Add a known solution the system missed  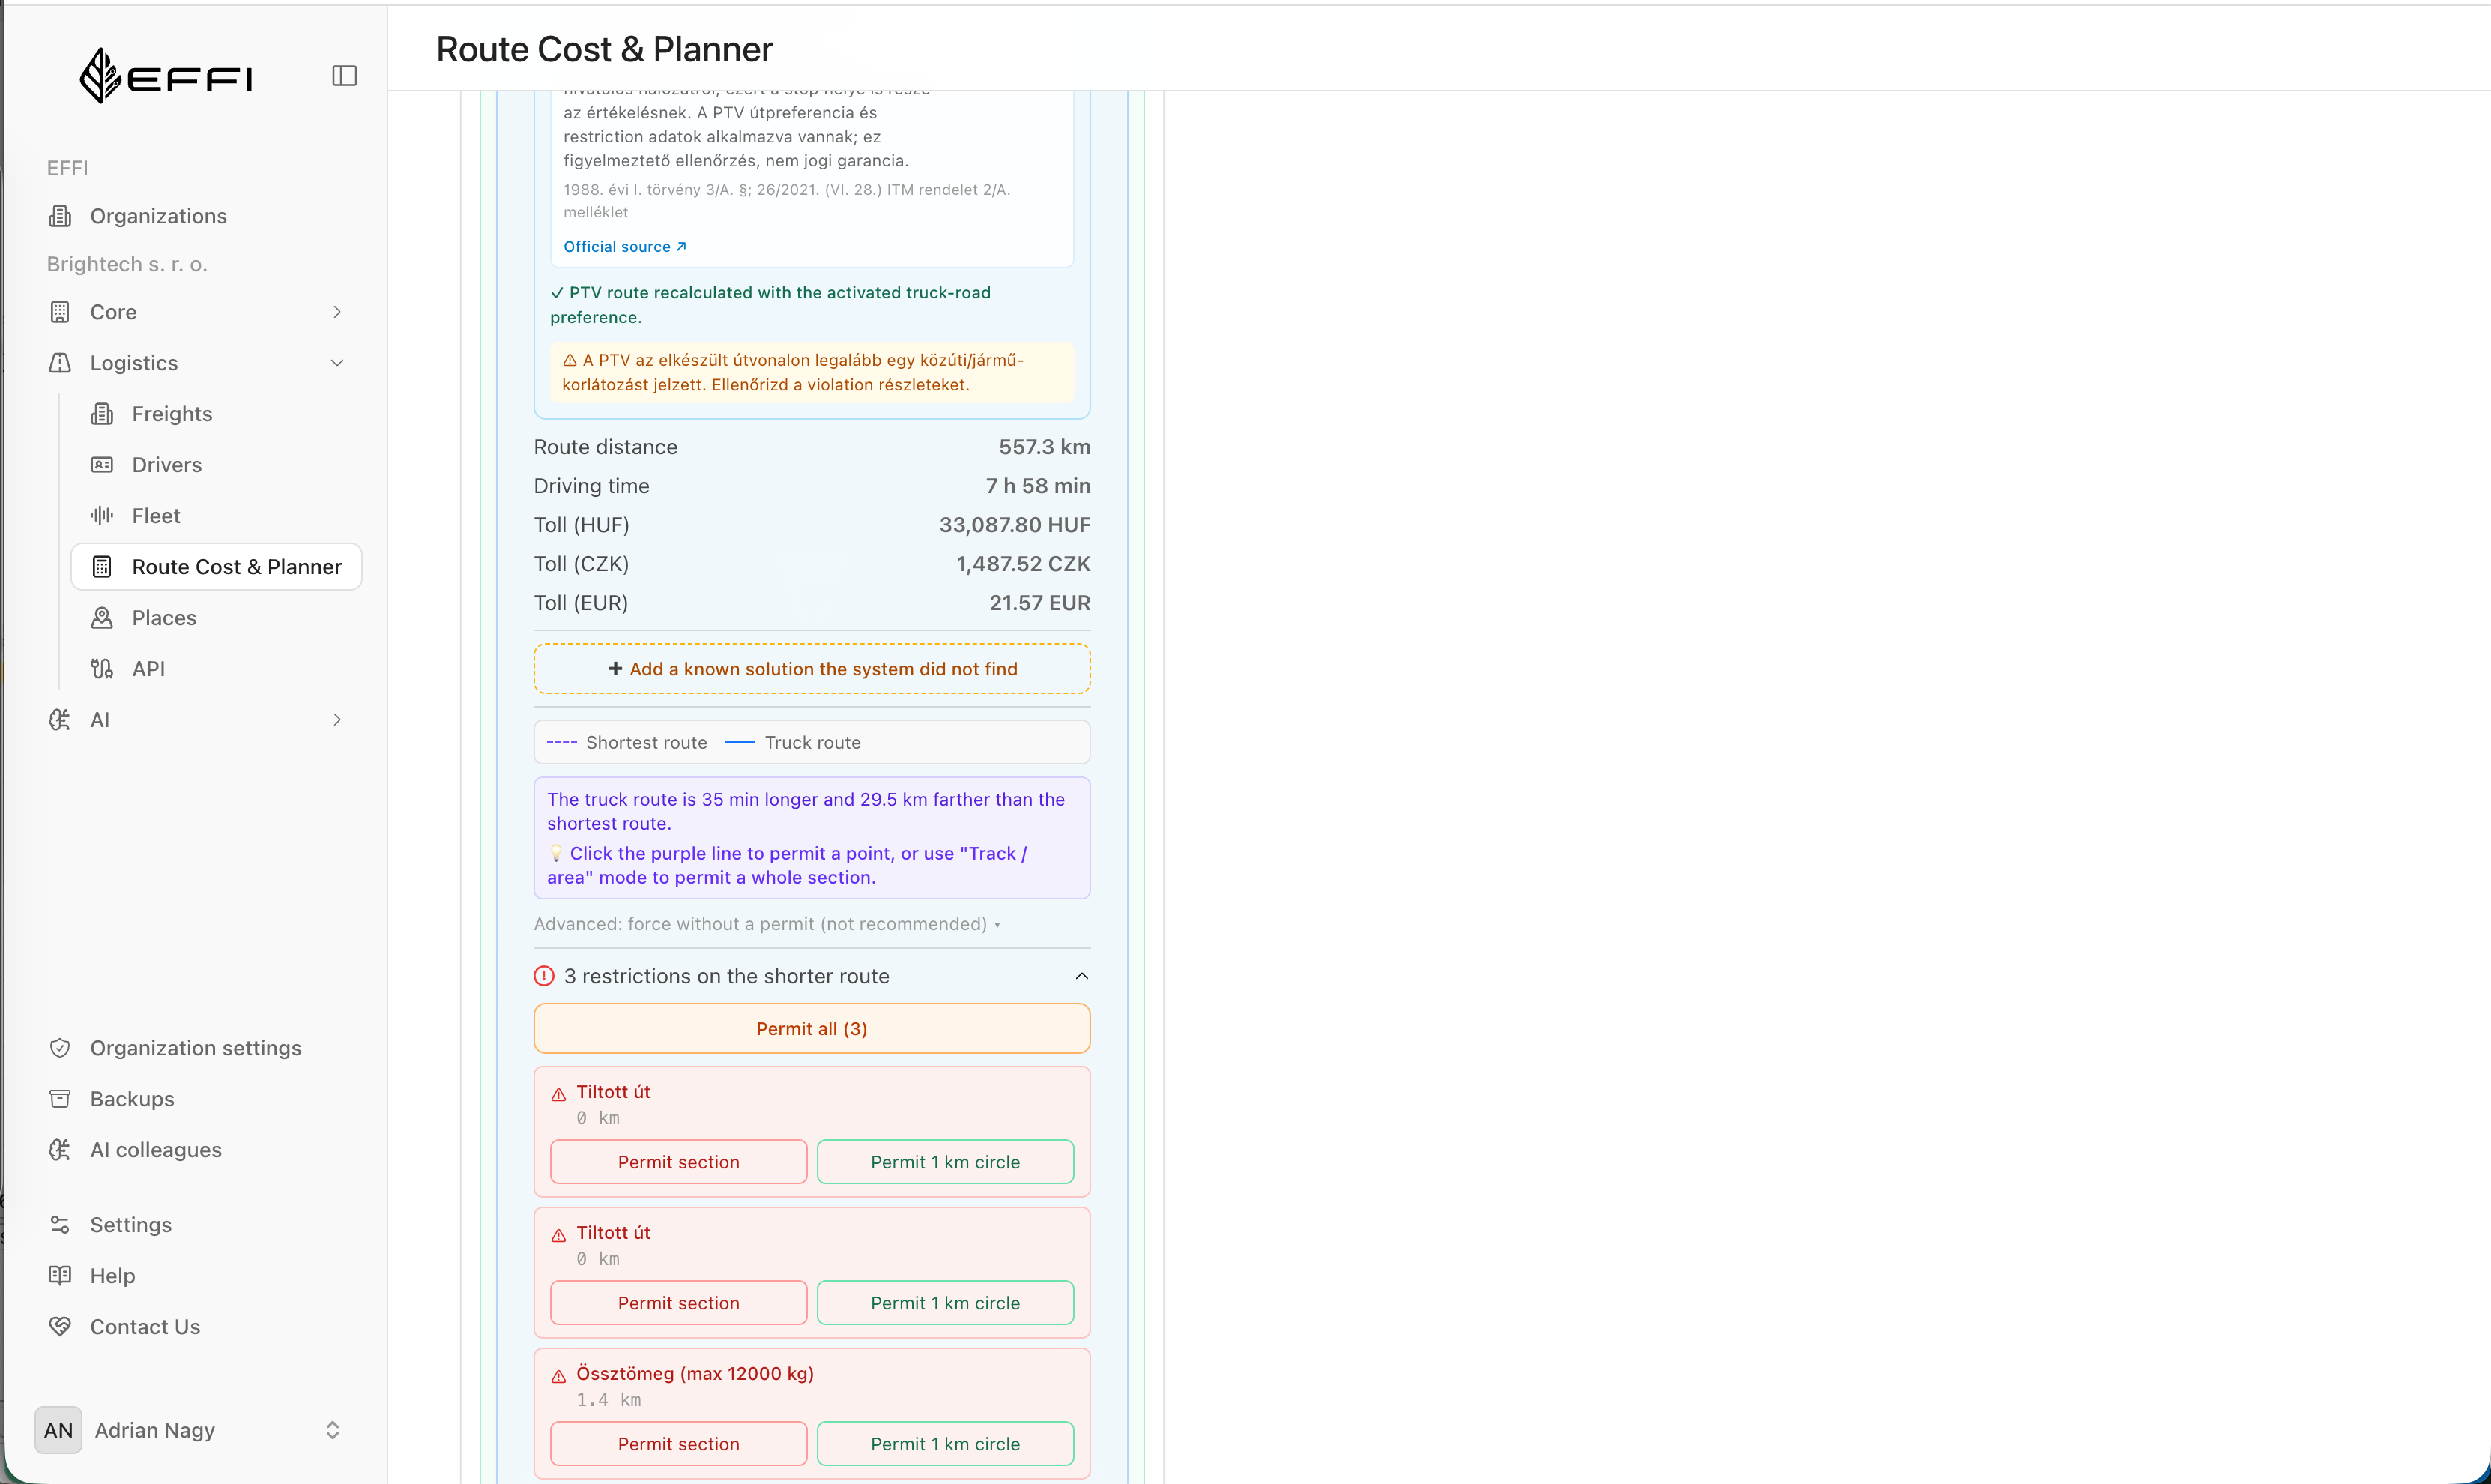click(x=812, y=669)
